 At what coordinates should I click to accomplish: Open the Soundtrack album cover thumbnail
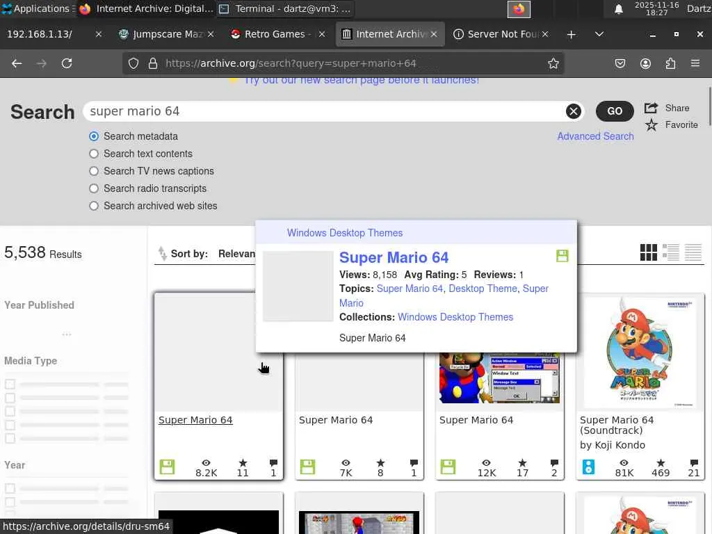(640, 353)
